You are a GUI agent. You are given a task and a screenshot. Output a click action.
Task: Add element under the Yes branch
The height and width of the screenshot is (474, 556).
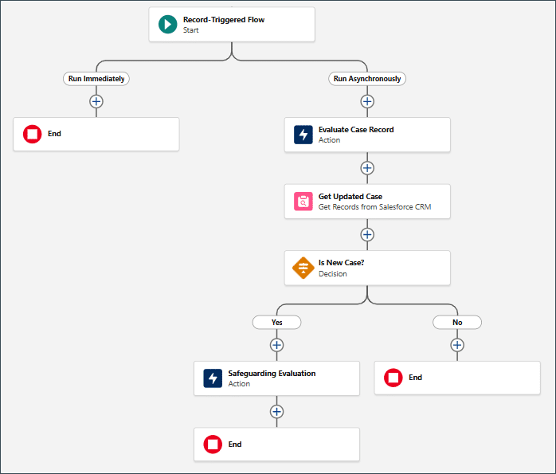tap(276, 345)
